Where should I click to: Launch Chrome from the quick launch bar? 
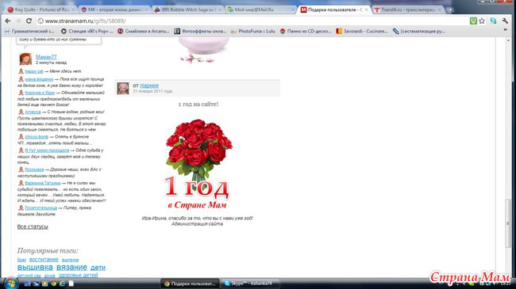(53, 283)
